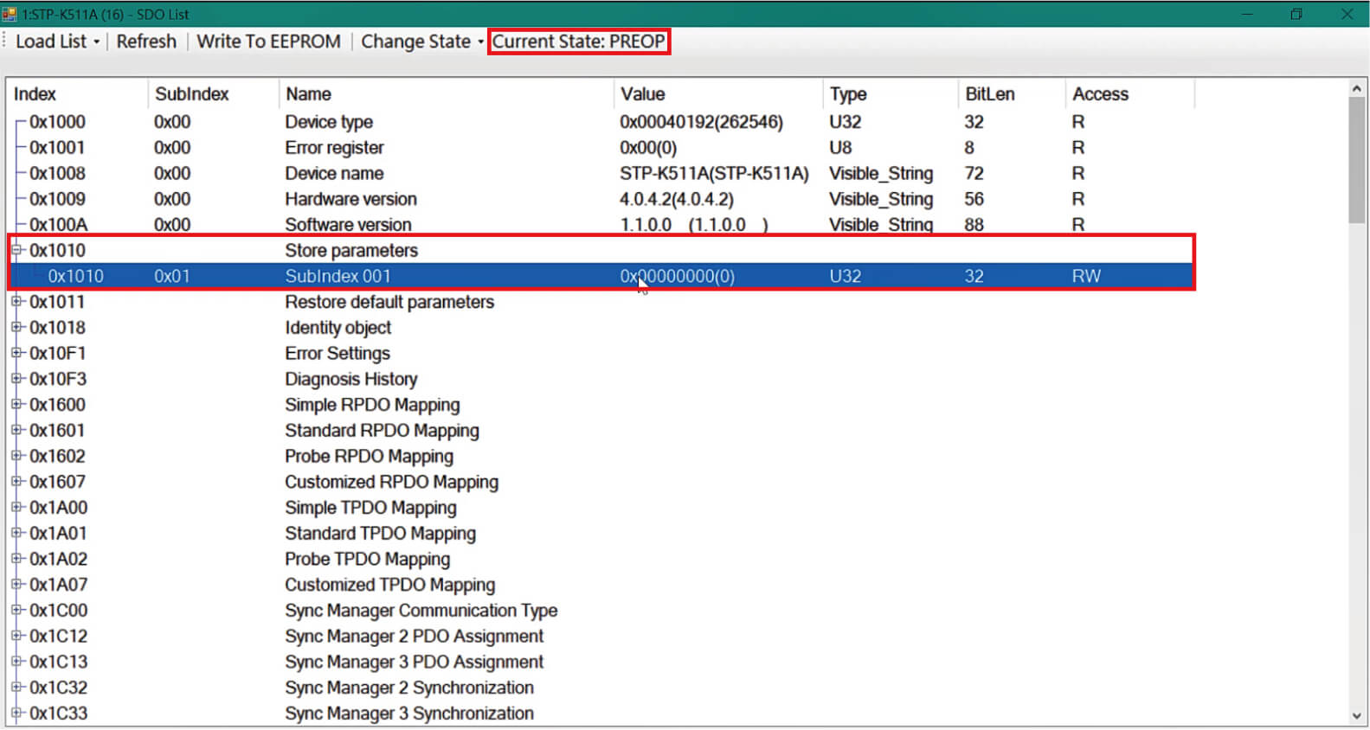Image resolution: width=1370 pixels, height=730 pixels.
Task: Expand 0x1C12 Sync Manager 2 PDO Assignment
Action: coord(16,636)
